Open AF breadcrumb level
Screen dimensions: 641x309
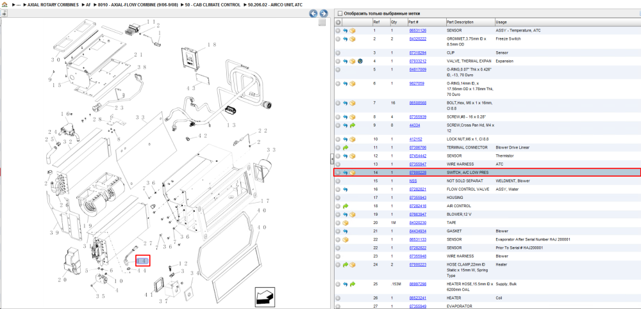[x=88, y=4]
